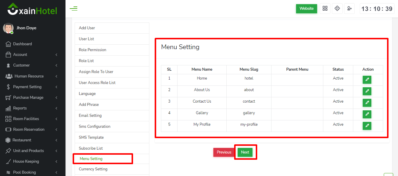
Task: Click the red Previous button
Action: (224, 152)
